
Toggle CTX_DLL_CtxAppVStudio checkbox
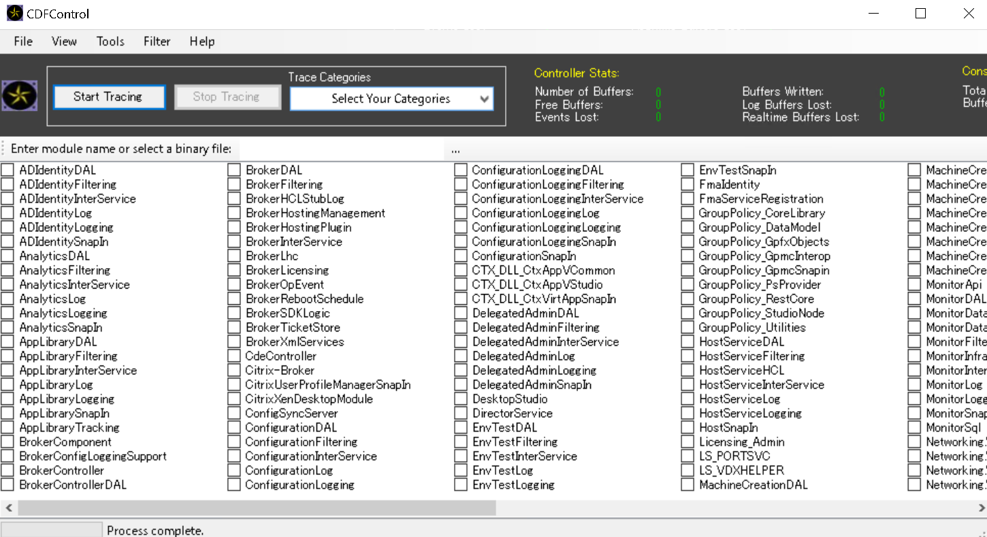(x=461, y=284)
